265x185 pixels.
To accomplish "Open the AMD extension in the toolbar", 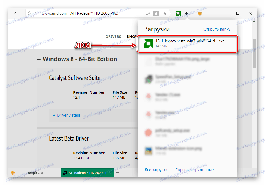I will (x=178, y=13).
